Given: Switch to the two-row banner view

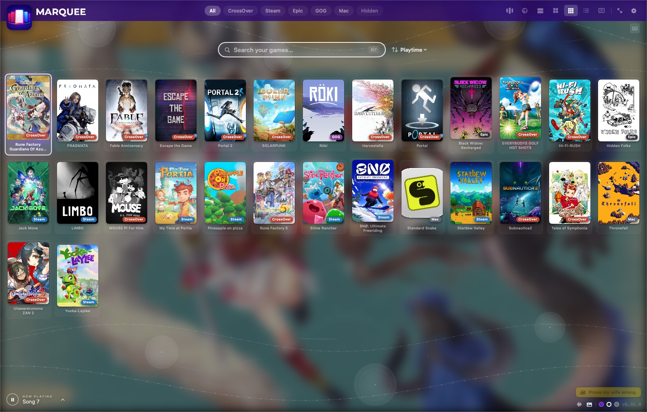Looking at the screenshot, I should 540,11.
